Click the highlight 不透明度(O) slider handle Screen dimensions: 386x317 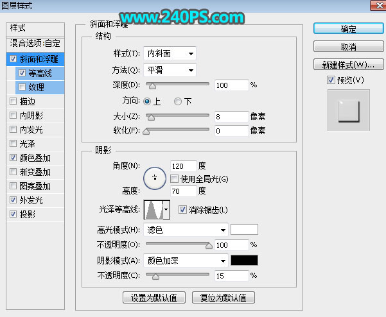209,245
